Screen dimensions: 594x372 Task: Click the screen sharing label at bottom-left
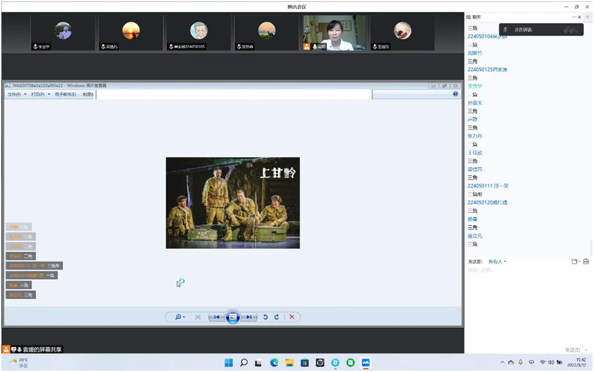click(x=33, y=349)
